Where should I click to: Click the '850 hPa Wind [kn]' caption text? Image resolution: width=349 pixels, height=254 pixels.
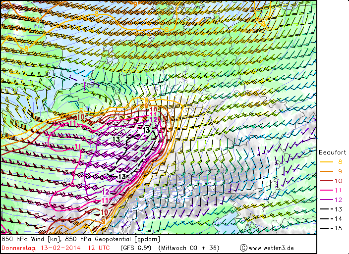click(31, 239)
